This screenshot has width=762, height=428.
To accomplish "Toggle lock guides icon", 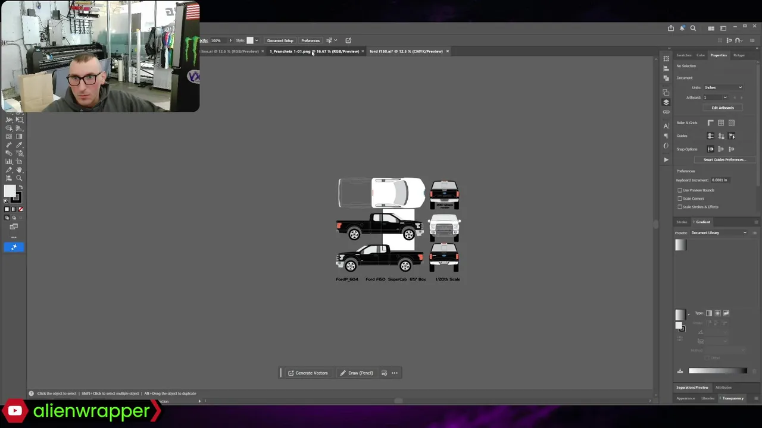I will (x=721, y=136).
